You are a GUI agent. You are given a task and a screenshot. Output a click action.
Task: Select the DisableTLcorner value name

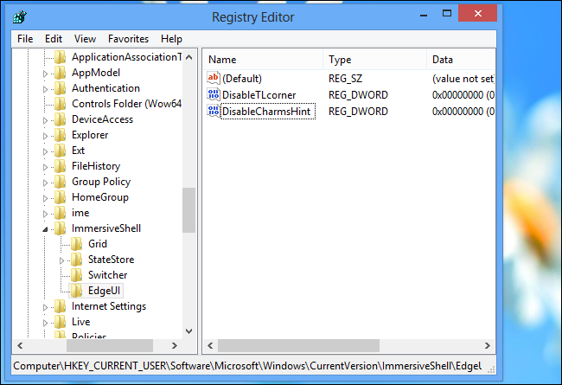point(259,95)
